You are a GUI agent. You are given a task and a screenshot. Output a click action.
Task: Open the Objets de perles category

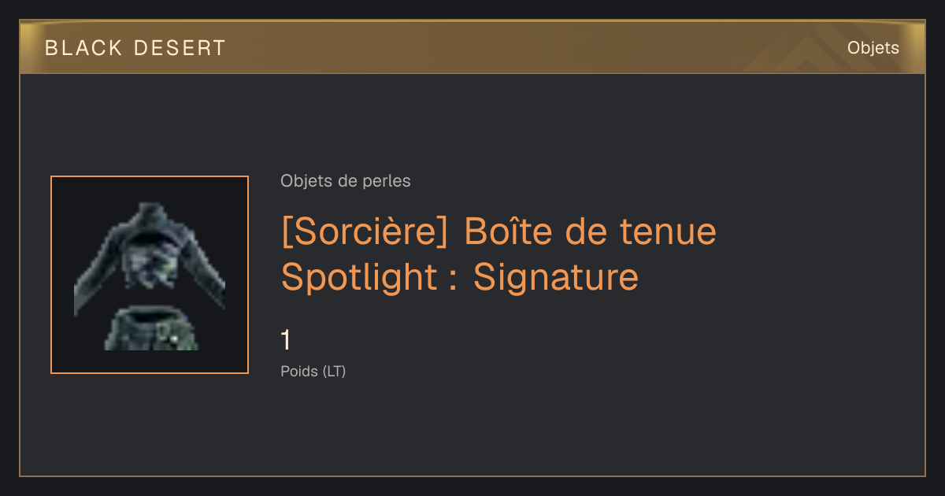tap(346, 181)
